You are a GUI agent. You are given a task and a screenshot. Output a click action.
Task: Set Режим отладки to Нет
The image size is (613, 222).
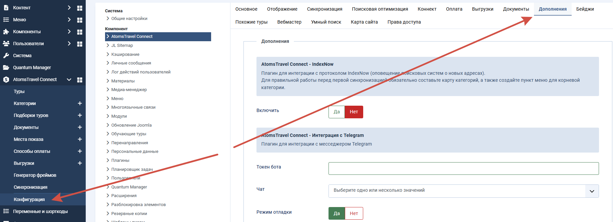point(354,213)
